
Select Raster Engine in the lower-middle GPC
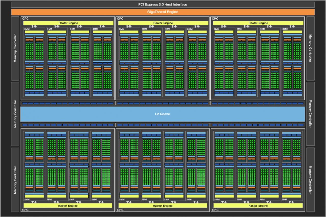163,206
